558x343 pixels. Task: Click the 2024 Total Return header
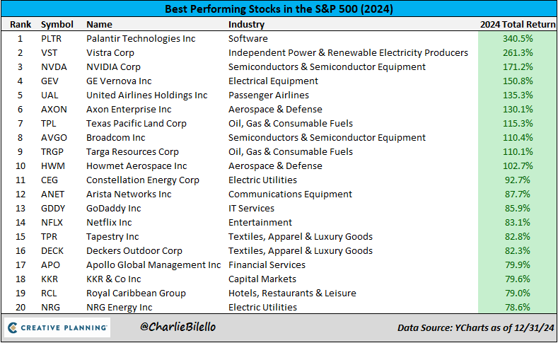click(x=516, y=24)
